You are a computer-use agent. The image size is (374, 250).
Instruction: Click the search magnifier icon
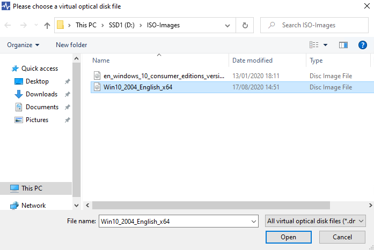point(272,25)
